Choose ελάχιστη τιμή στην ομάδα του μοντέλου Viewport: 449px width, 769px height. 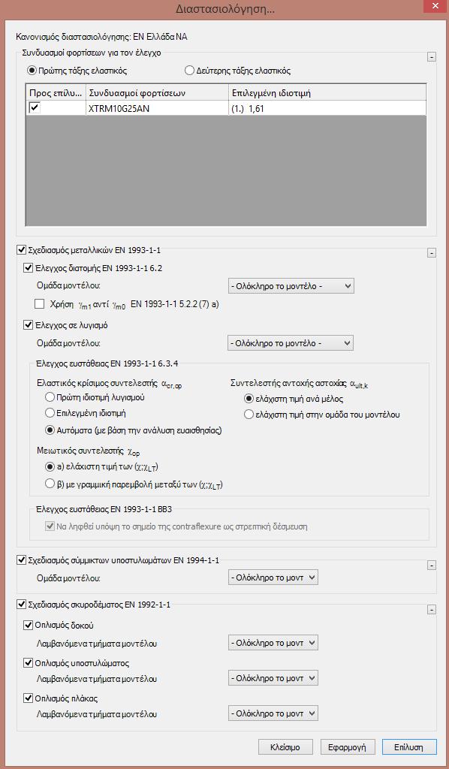pyautogui.click(x=249, y=415)
